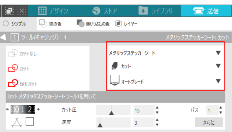This screenshot has height=132, width=232.
Task: Click メタリックステッカーシート: カット header text
Action: click(x=197, y=37)
